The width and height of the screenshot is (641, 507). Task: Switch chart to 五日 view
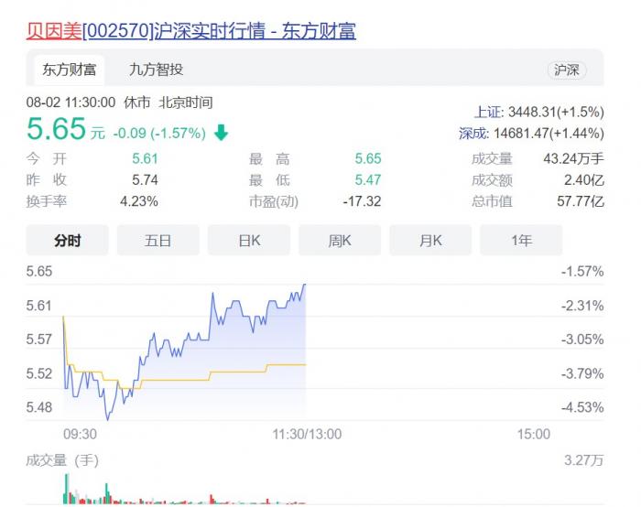point(158,240)
